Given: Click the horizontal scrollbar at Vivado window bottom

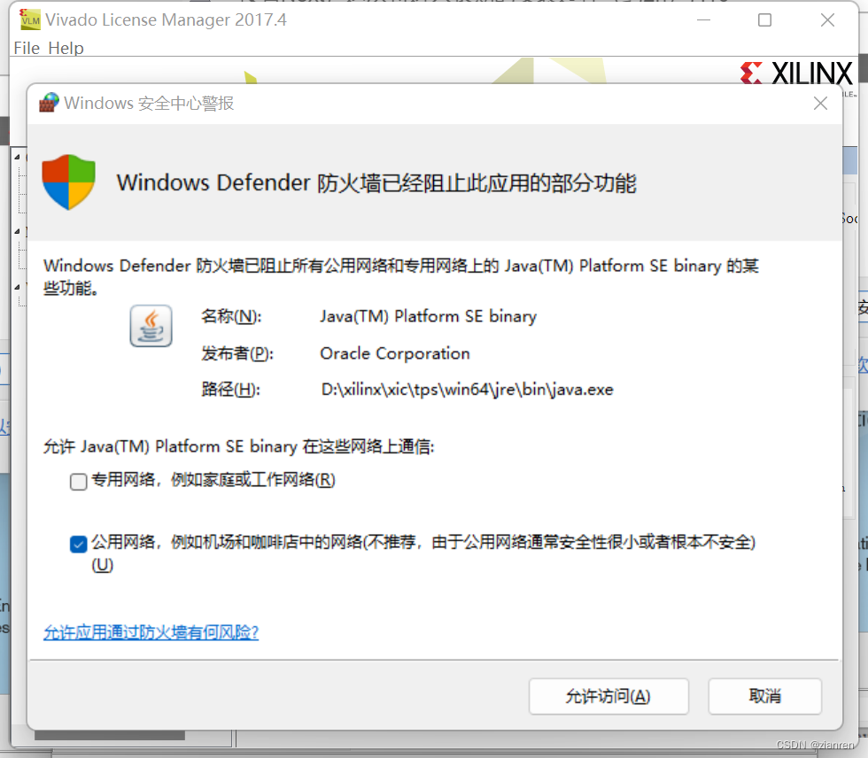Looking at the screenshot, I should (110, 736).
